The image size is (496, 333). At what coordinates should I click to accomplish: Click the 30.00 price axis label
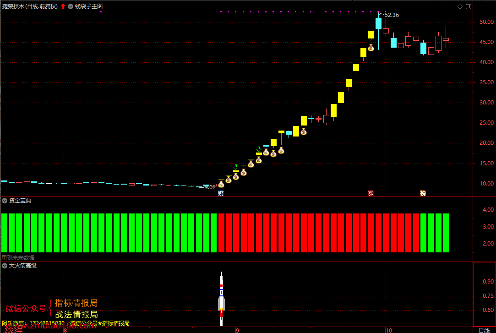(486, 103)
